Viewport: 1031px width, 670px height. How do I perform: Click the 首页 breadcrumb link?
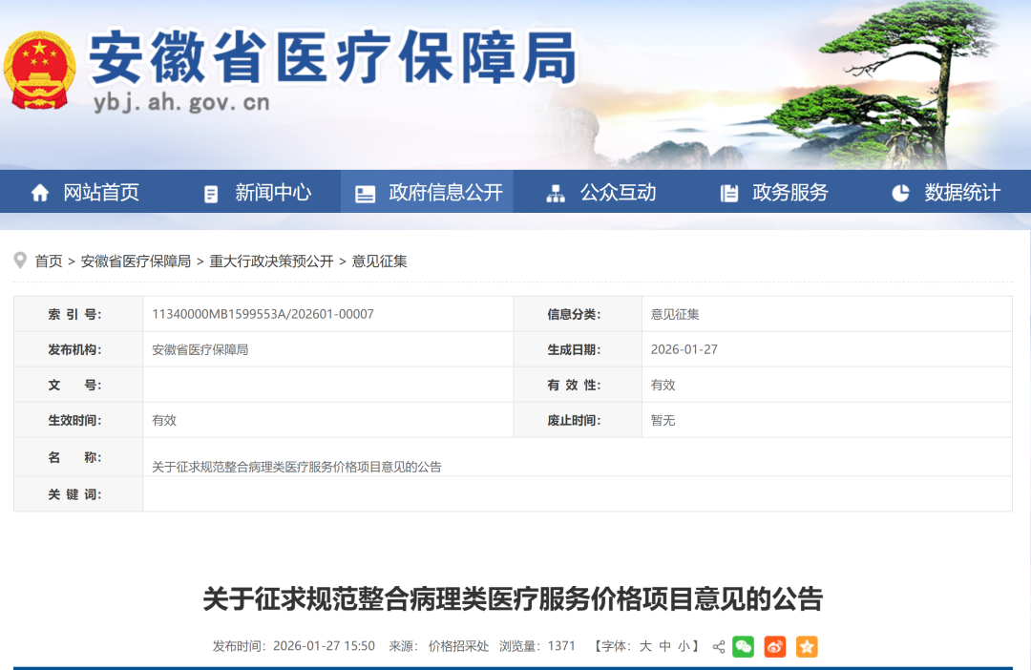coord(49,262)
